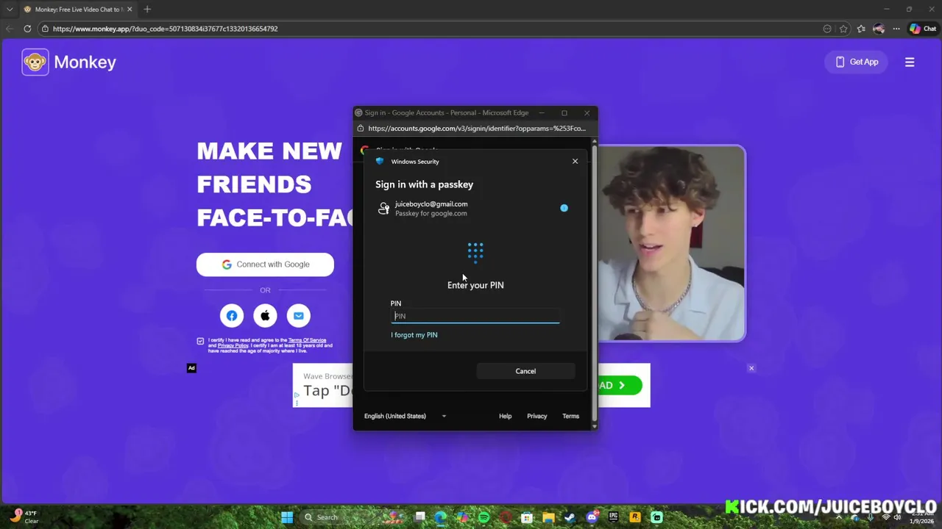Image resolution: width=942 pixels, height=529 pixels.
Task: Cancel the passkey sign-in dialog
Action: (x=525, y=371)
